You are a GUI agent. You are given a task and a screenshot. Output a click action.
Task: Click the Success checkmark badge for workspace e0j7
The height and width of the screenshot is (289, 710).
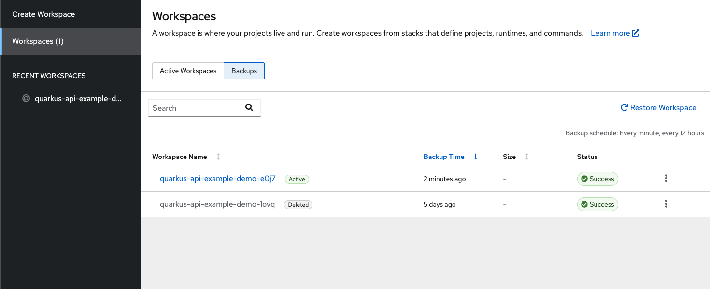(586, 179)
